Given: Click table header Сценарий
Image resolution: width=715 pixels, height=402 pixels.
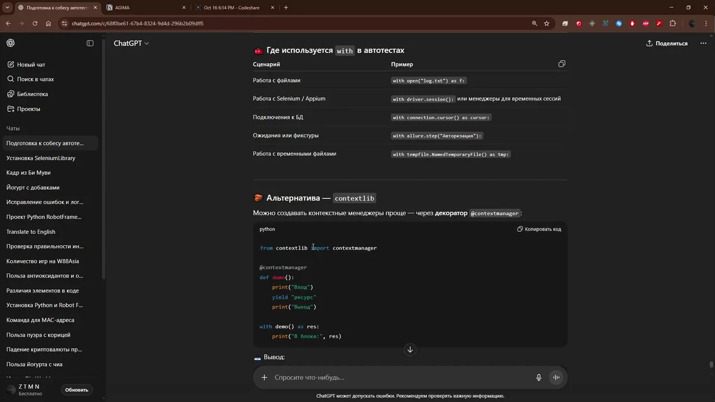Looking at the screenshot, I should pos(266,64).
